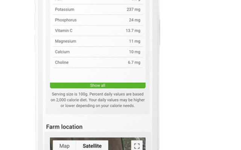This screenshot has width=241, height=150.
Task: Click the 237 mg potassium value
Action: click(133, 9)
